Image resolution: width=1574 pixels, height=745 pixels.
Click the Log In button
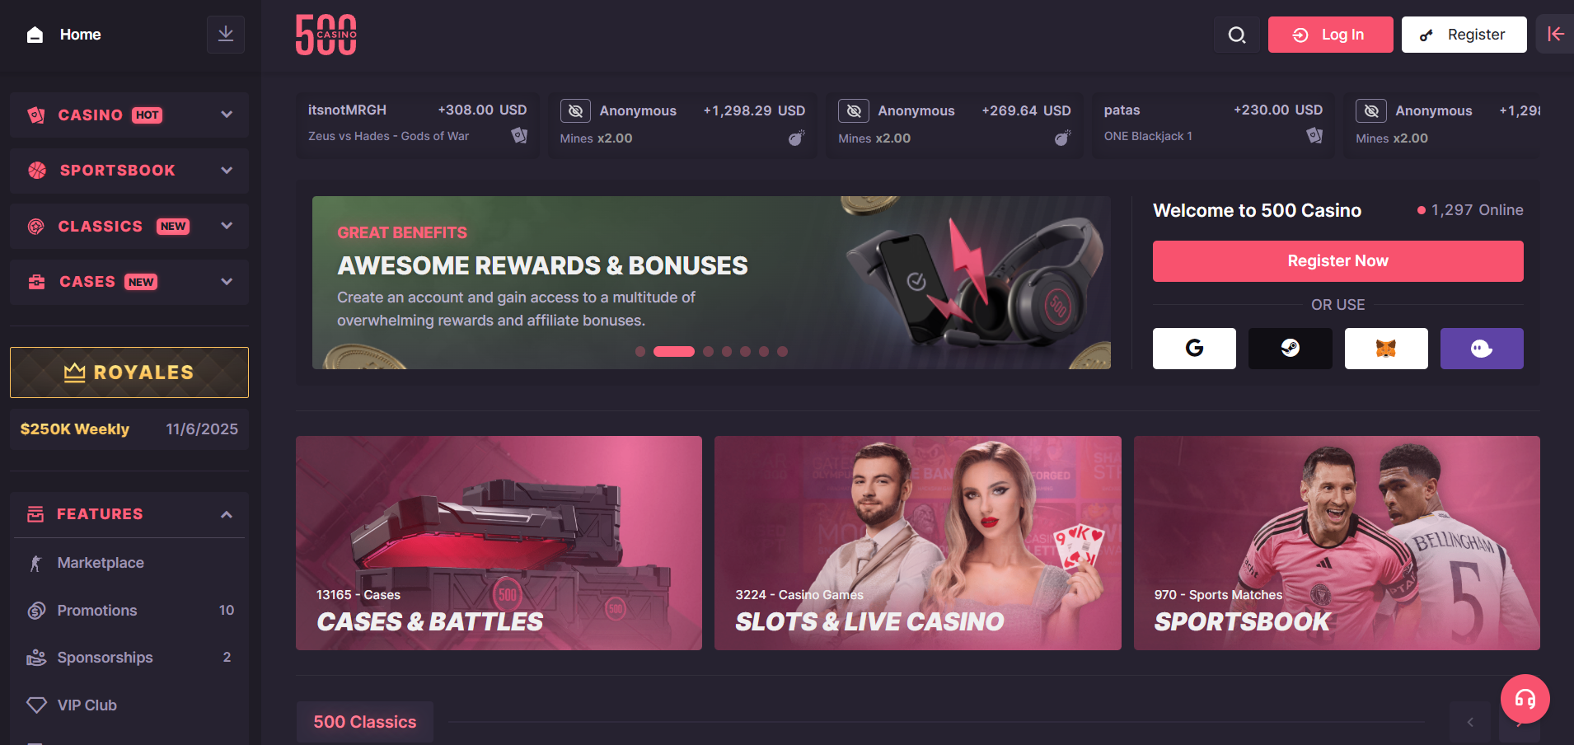pyautogui.click(x=1331, y=35)
